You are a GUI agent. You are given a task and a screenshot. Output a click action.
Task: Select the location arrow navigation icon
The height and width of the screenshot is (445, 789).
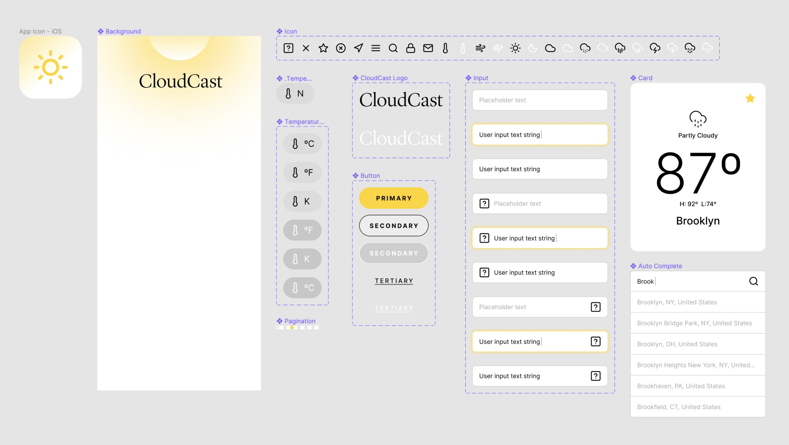point(358,48)
